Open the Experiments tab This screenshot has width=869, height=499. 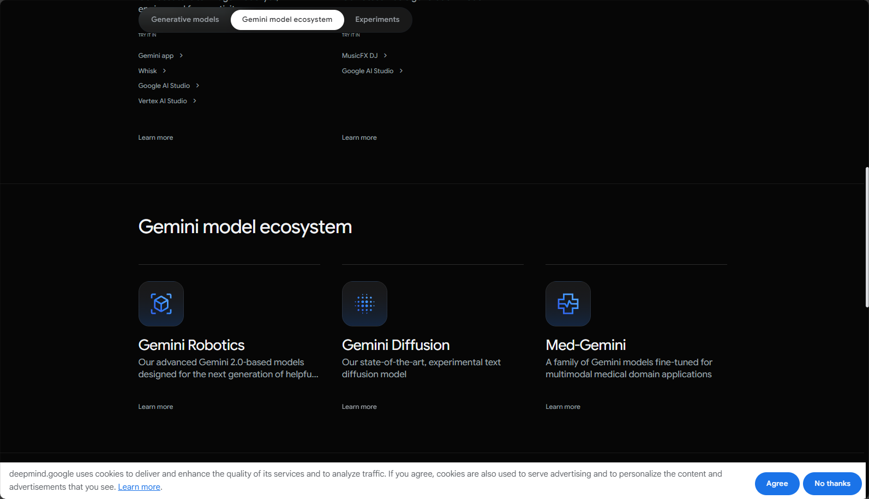coord(377,20)
